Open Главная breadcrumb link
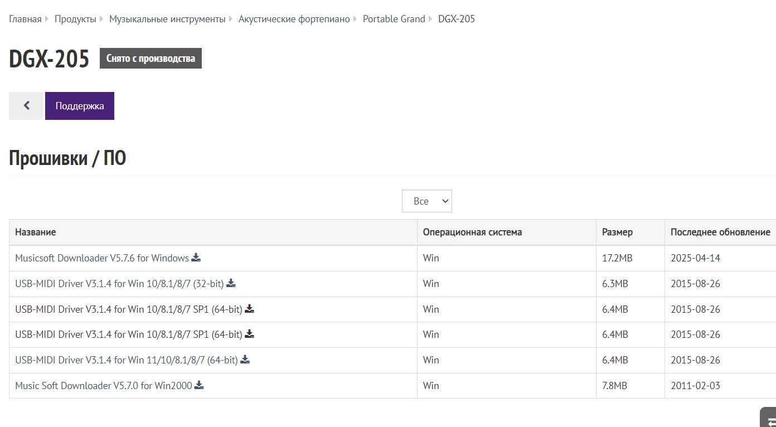The image size is (776, 427). click(x=25, y=19)
